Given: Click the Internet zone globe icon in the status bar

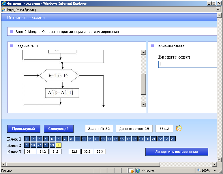Looking at the screenshot, I should pyautogui.click(x=138, y=171).
